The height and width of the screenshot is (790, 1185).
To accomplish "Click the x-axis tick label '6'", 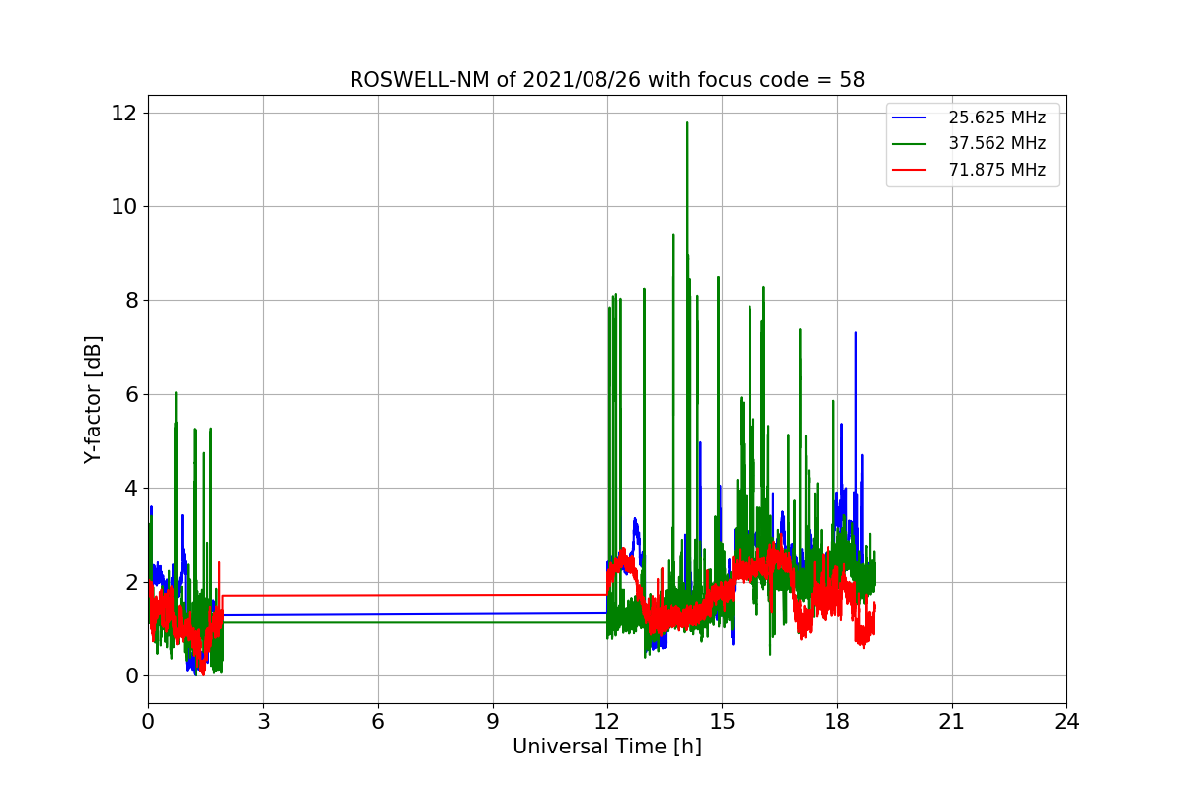I will (378, 722).
